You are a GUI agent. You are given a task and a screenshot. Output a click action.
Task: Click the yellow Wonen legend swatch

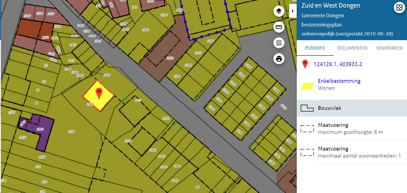coord(307,86)
